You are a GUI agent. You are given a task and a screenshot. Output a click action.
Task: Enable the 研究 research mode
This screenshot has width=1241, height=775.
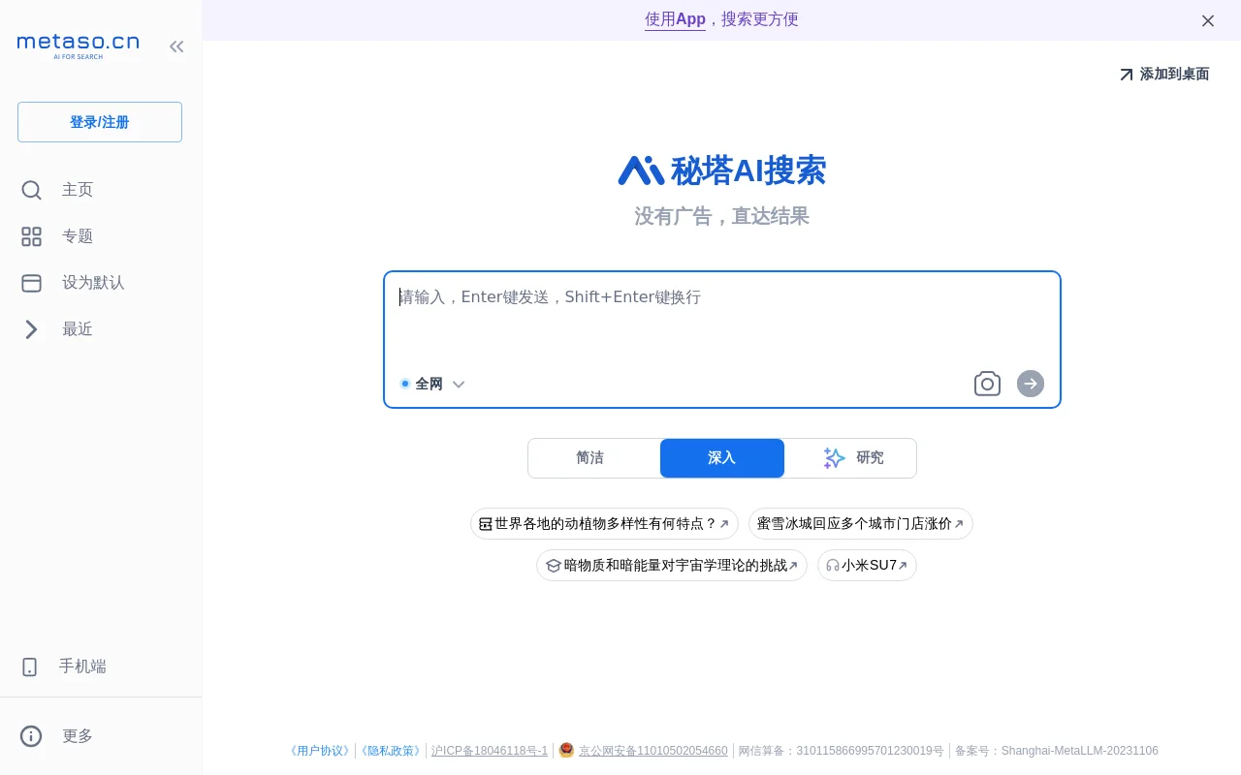point(853,457)
